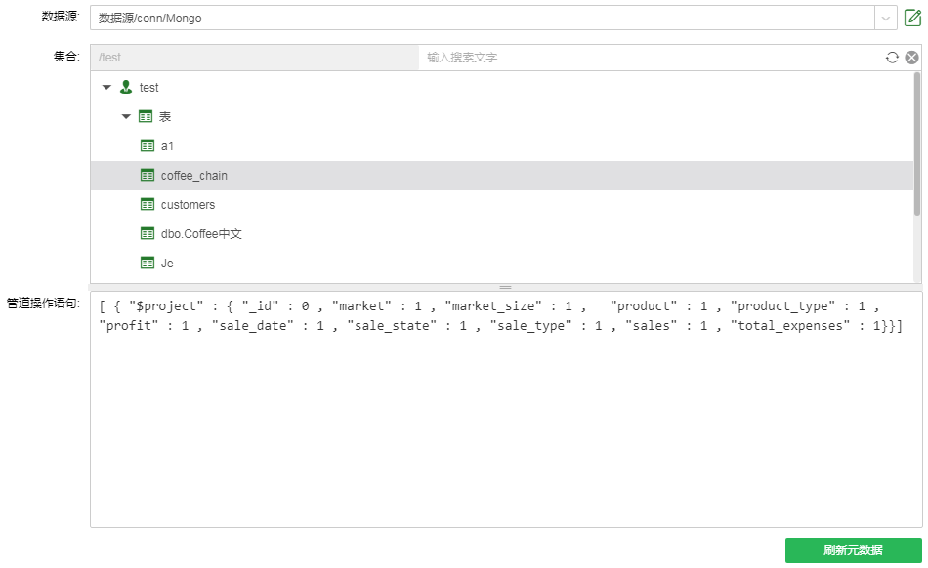Click the table icon beside coffee_chain
This screenshot has height=568, width=928.
(148, 175)
